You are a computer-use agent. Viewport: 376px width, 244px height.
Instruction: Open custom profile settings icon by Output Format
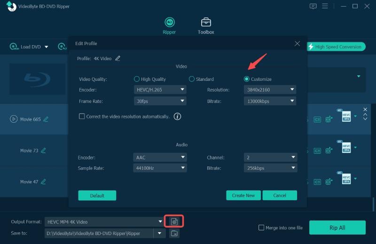pyautogui.click(x=174, y=221)
